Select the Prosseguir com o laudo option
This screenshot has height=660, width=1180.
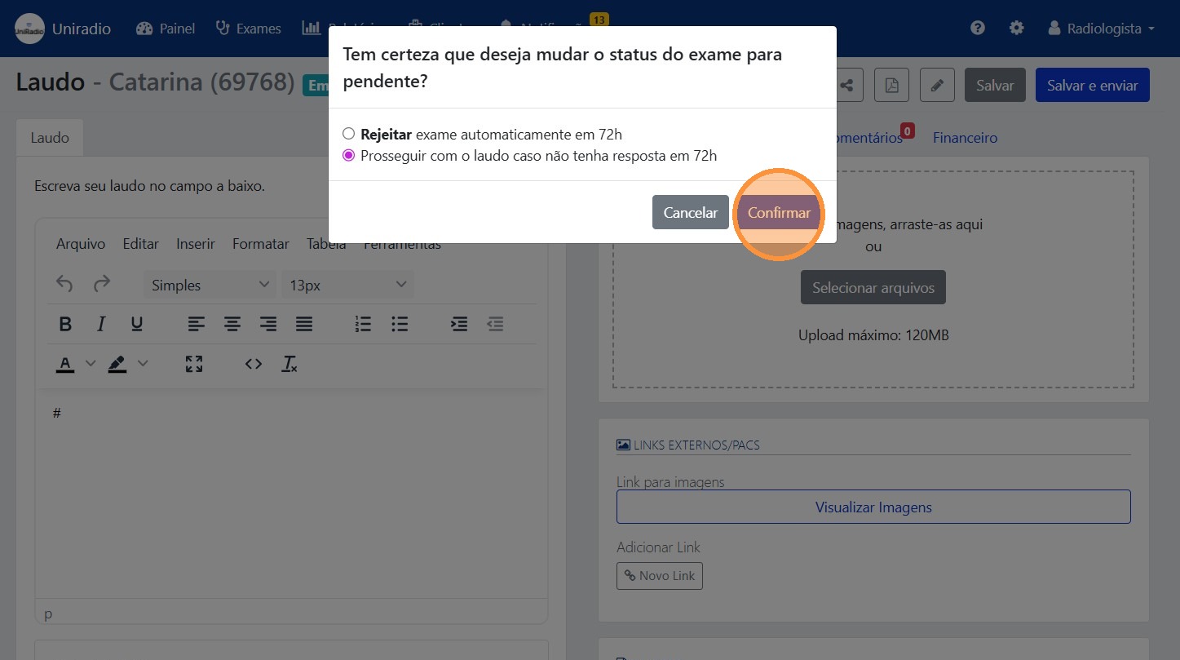(349, 155)
